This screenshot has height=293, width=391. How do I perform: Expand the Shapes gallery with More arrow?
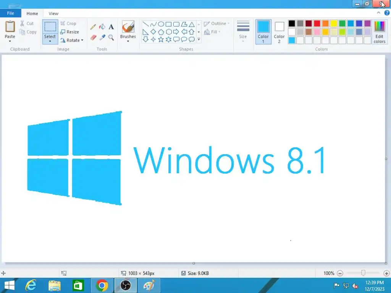coord(199,39)
